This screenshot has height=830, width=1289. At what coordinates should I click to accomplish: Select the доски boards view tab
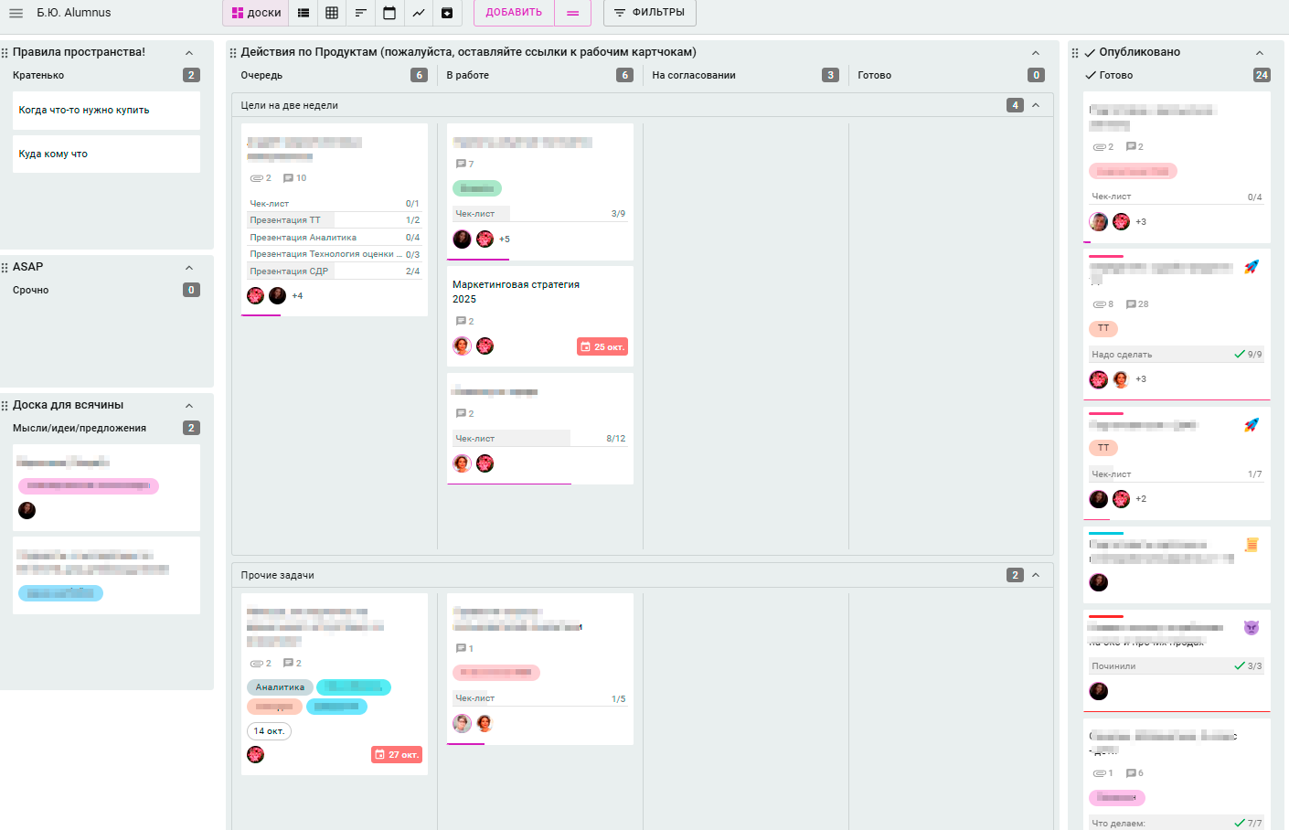pyautogui.click(x=256, y=13)
